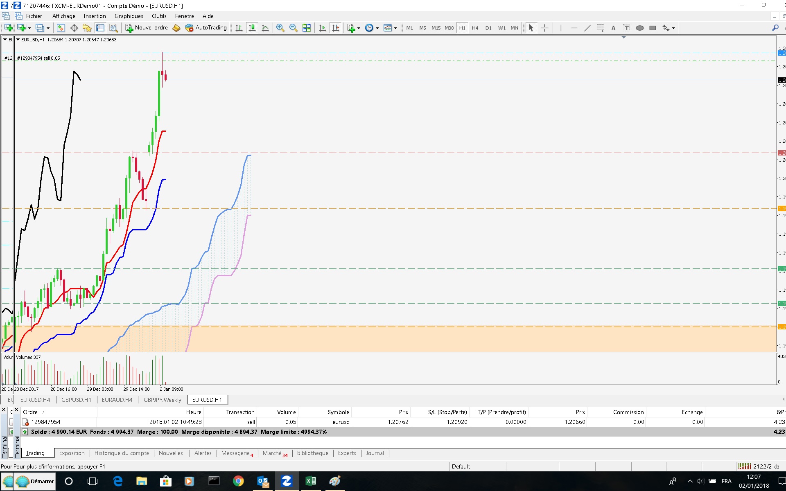
Task: Toggle chart auto scroll
Action: tap(323, 28)
